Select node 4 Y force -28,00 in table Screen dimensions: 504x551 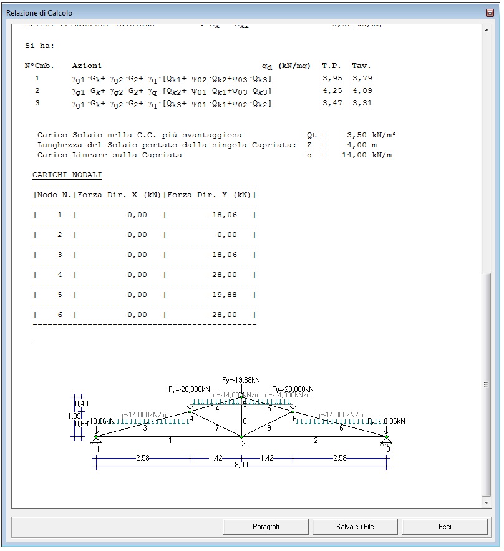tap(222, 275)
